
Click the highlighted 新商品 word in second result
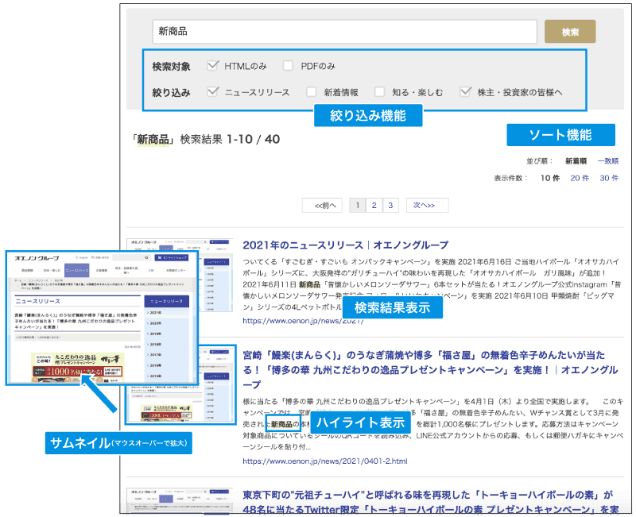(x=282, y=424)
